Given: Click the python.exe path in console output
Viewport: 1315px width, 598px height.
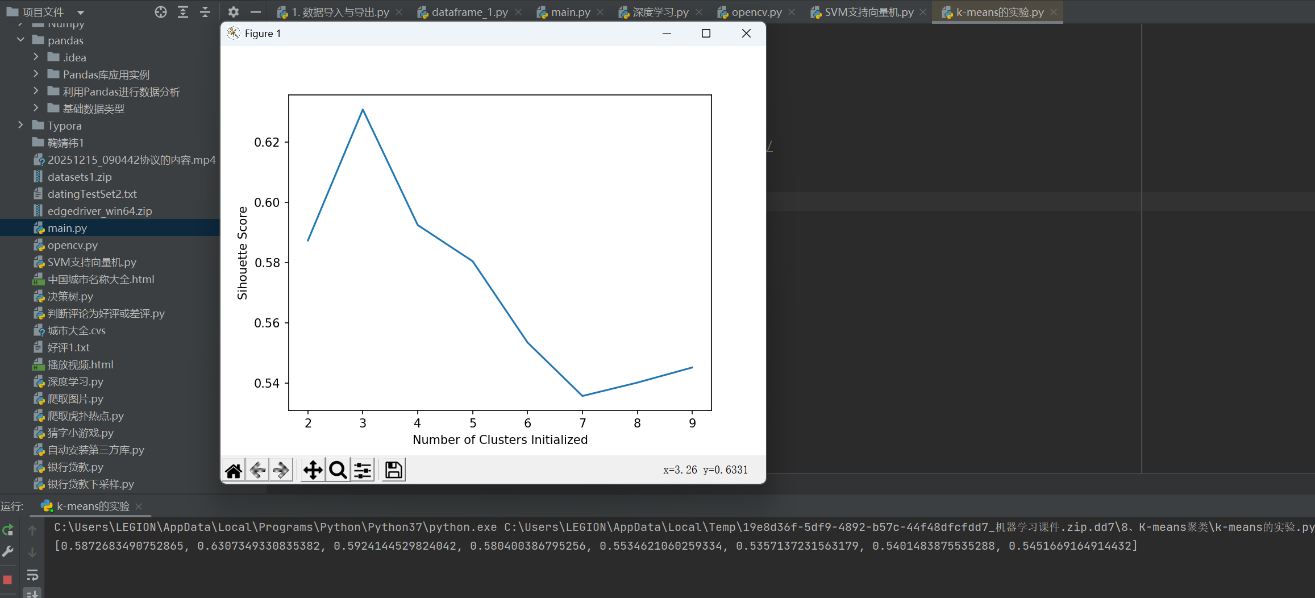Looking at the screenshot, I should pyautogui.click(x=276, y=527).
